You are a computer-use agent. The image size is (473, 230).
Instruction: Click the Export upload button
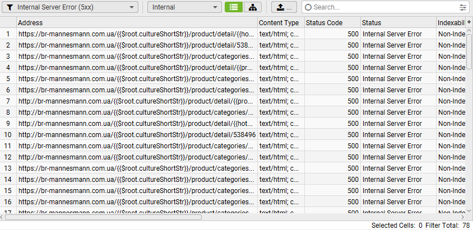284,7
